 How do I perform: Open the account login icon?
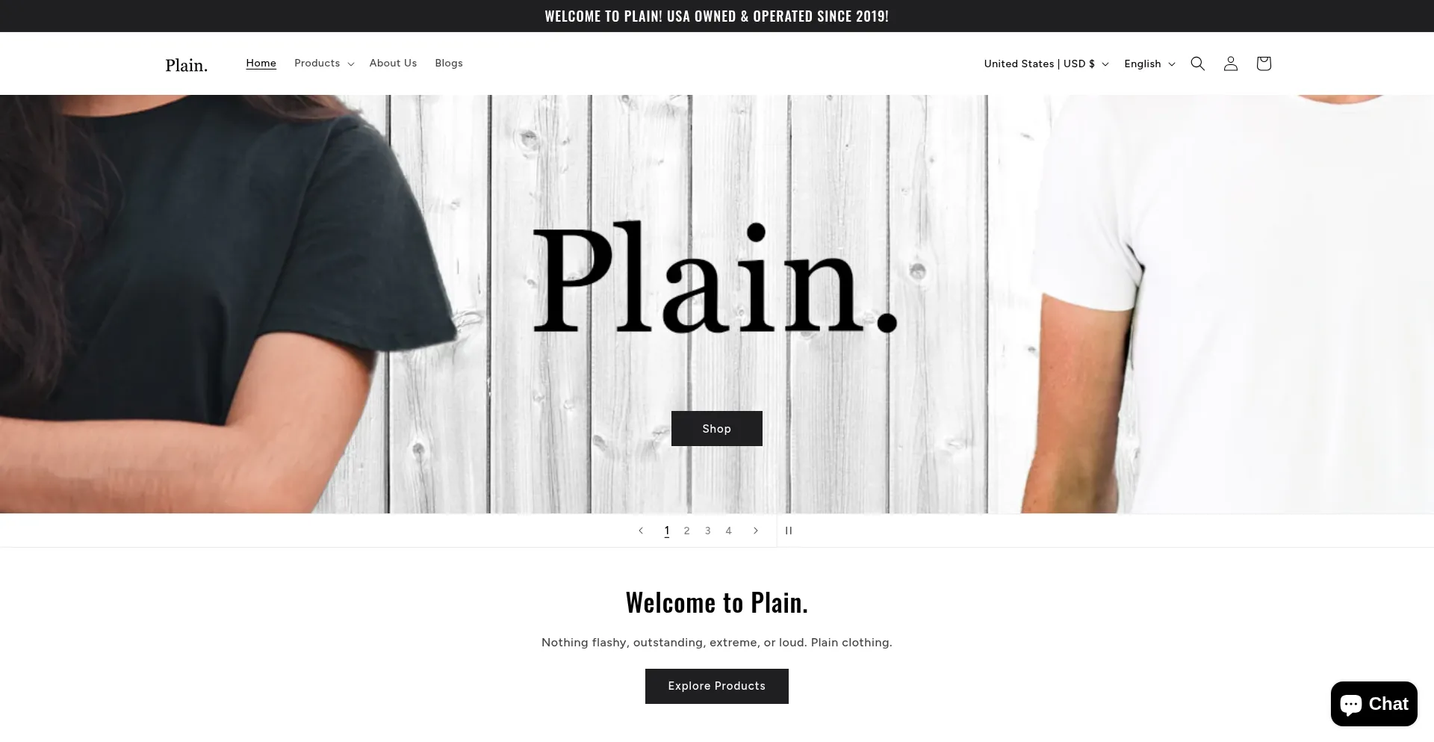[1230, 64]
